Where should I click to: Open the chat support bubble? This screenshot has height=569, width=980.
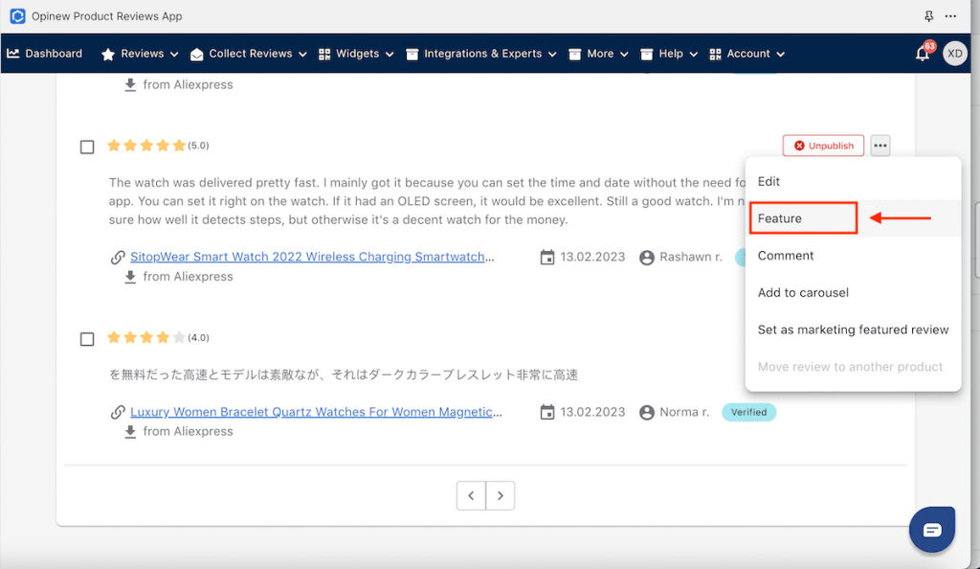(x=932, y=530)
